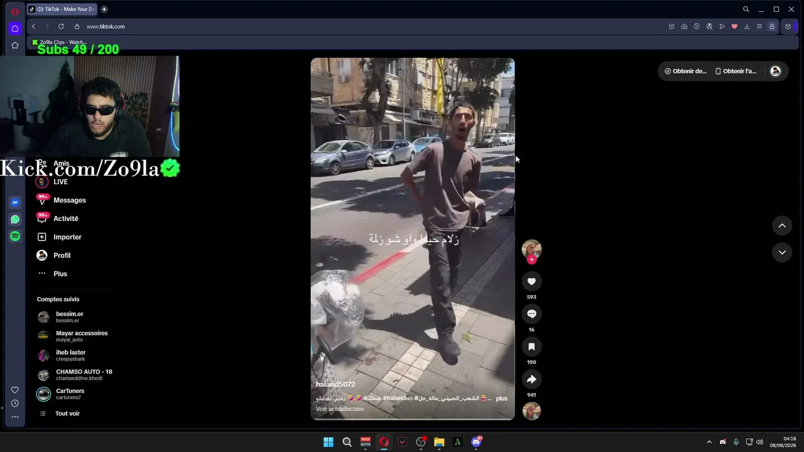Viewport: 804px width, 452px height.
Task: Open the sidebar heart pinboards icon
Action: click(15, 390)
